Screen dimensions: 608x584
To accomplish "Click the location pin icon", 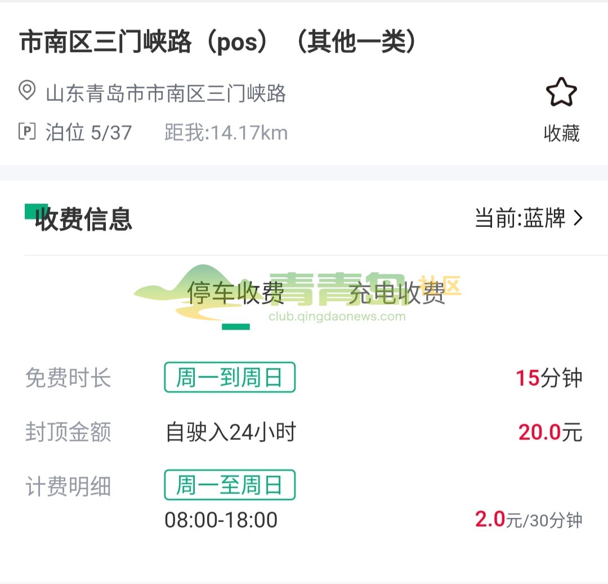I will coord(27,91).
